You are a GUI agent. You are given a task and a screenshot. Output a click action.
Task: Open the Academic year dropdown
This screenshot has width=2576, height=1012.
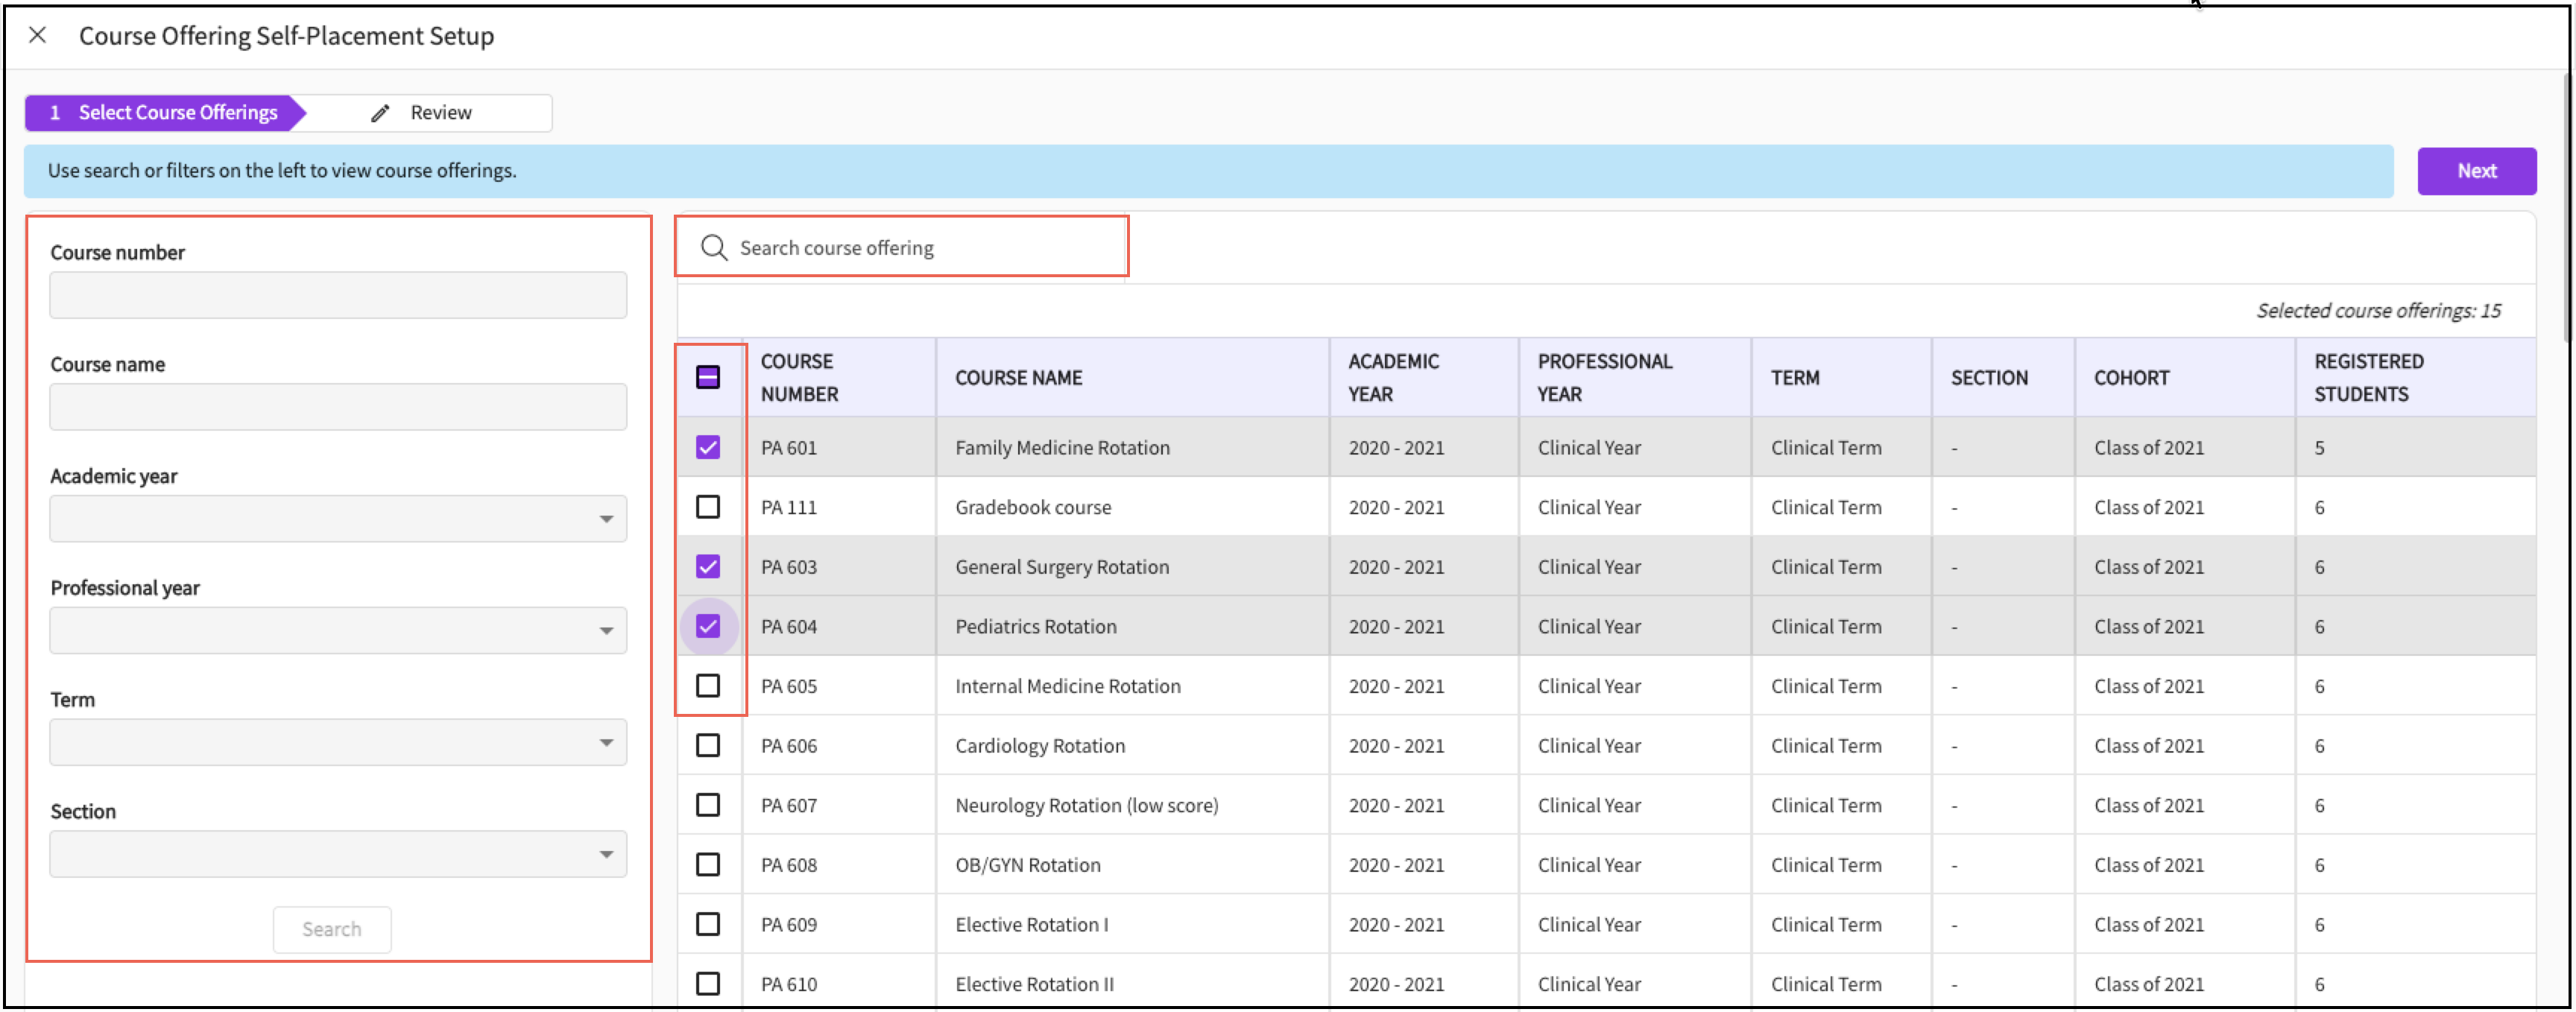[x=338, y=518]
